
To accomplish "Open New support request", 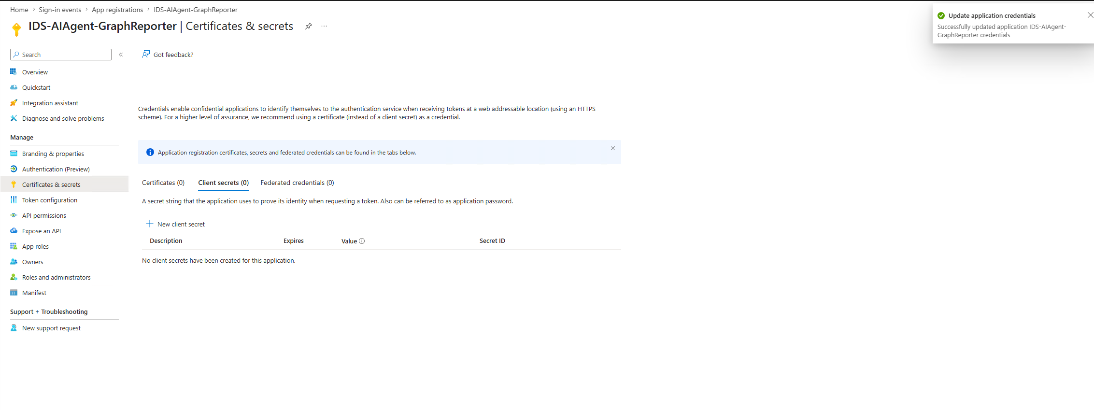I will [51, 328].
